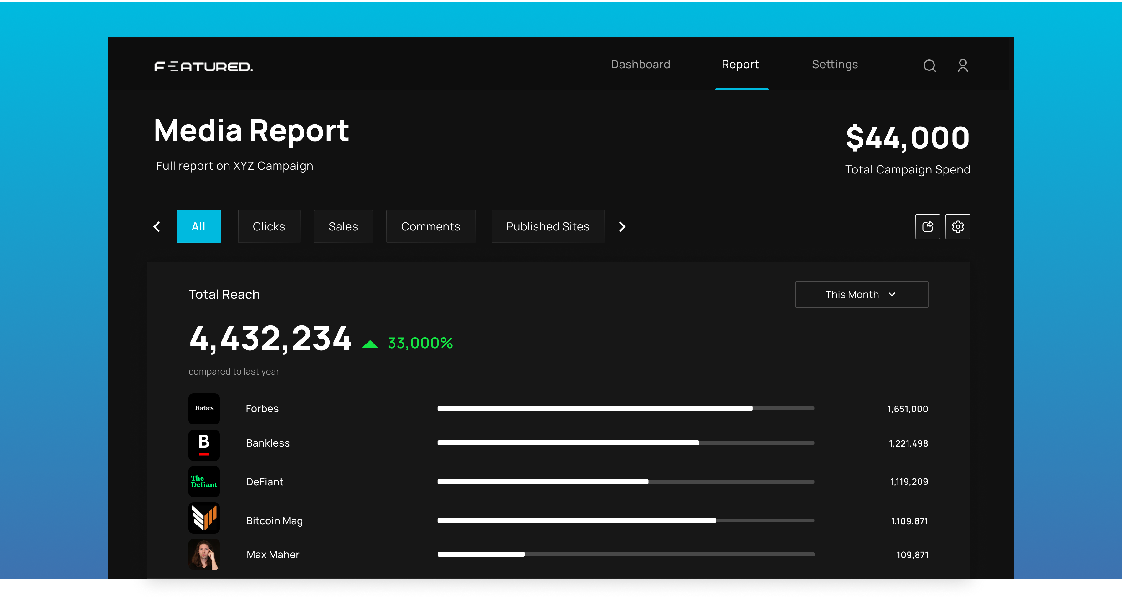The width and height of the screenshot is (1122, 600).
Task: Click the 1,109,871 reach value
Action: click(910, 521)
